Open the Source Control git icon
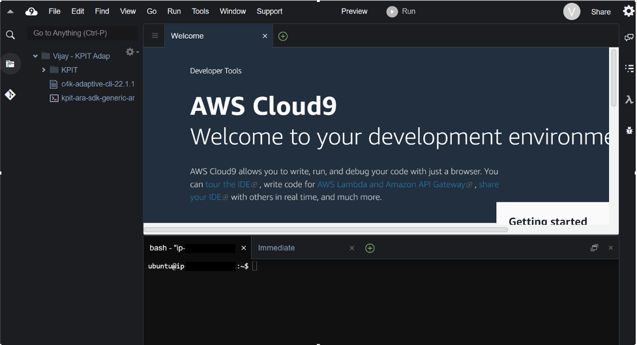The image size is (637, 345). click(x=10, y=95)
